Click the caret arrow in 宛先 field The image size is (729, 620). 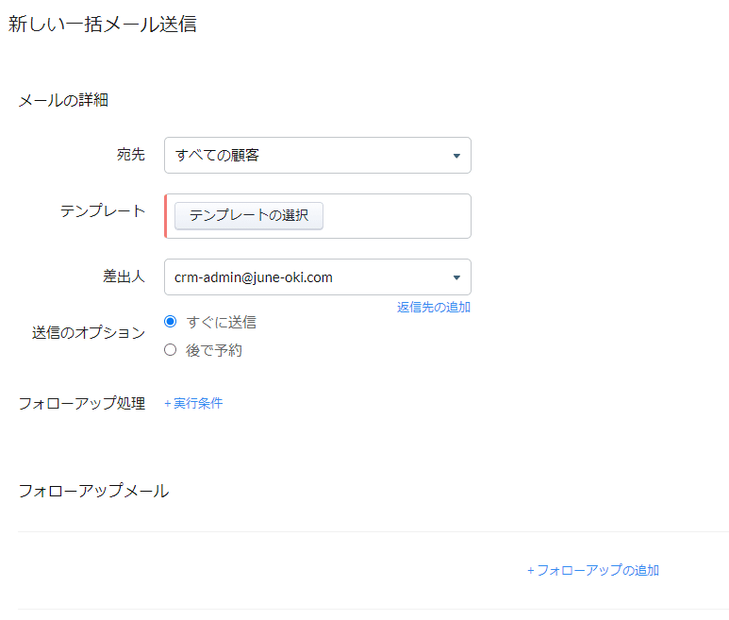pyautogui.click(x=456, y=156)
